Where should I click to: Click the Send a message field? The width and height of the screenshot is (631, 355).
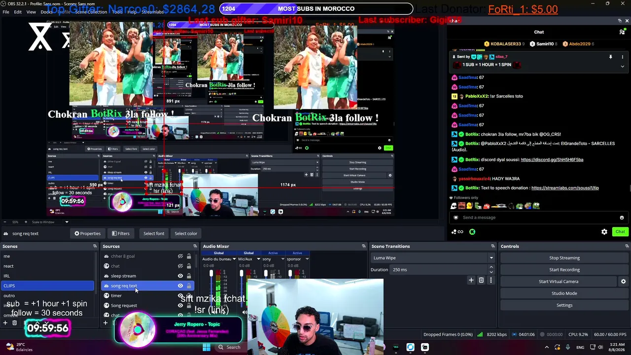[x=538, y=217]
